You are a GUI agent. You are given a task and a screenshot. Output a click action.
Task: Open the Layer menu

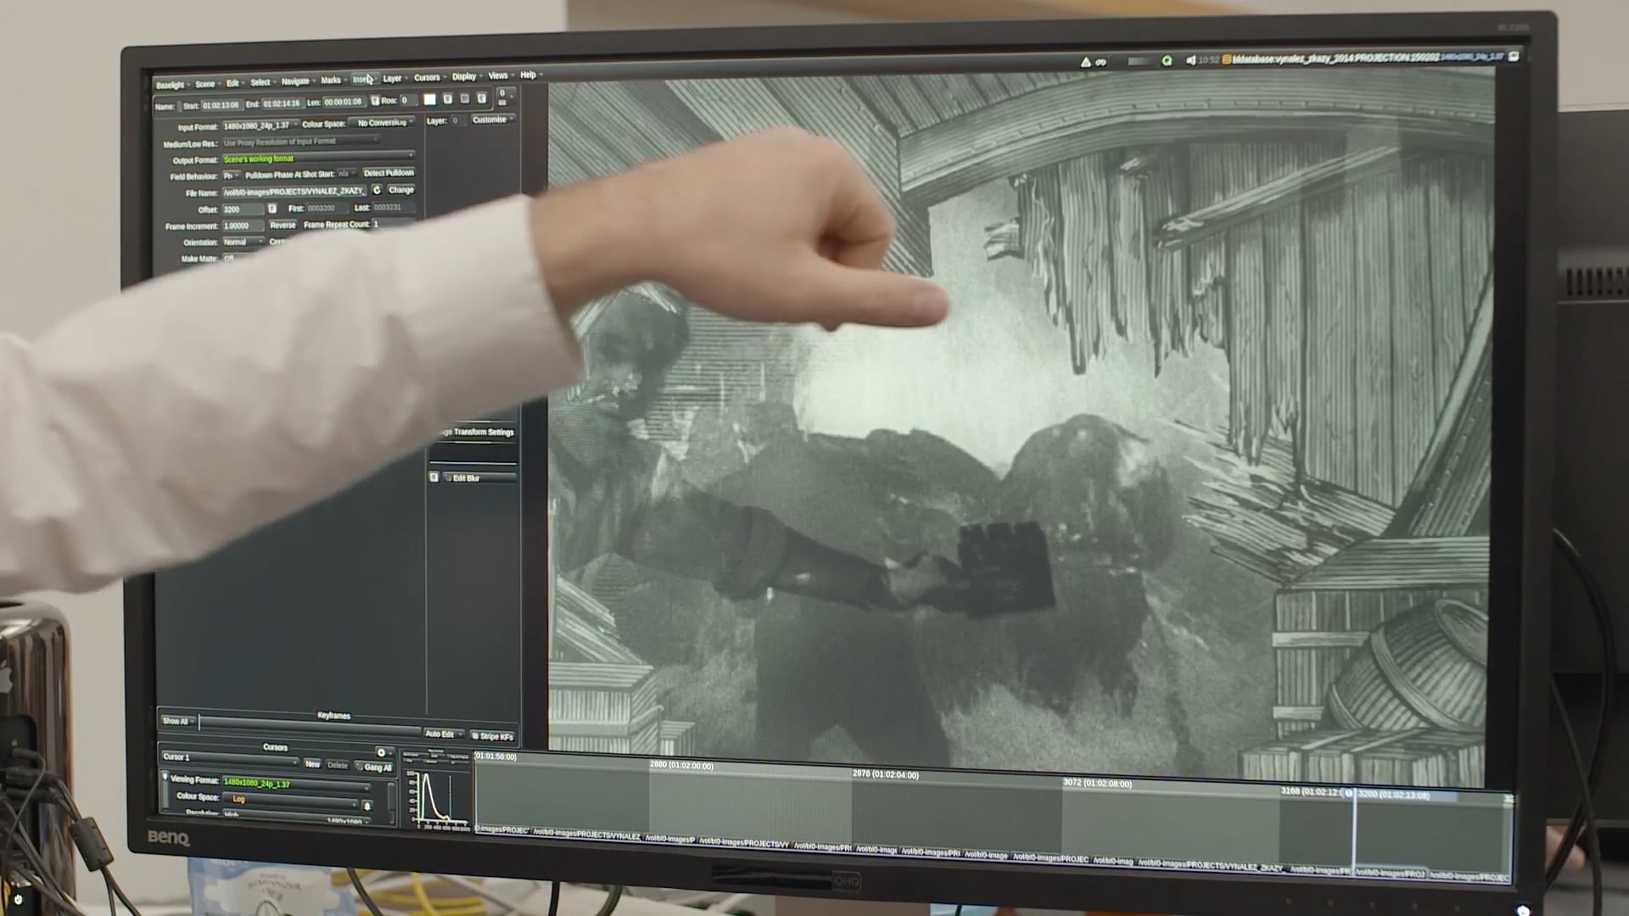pos(393,79)
